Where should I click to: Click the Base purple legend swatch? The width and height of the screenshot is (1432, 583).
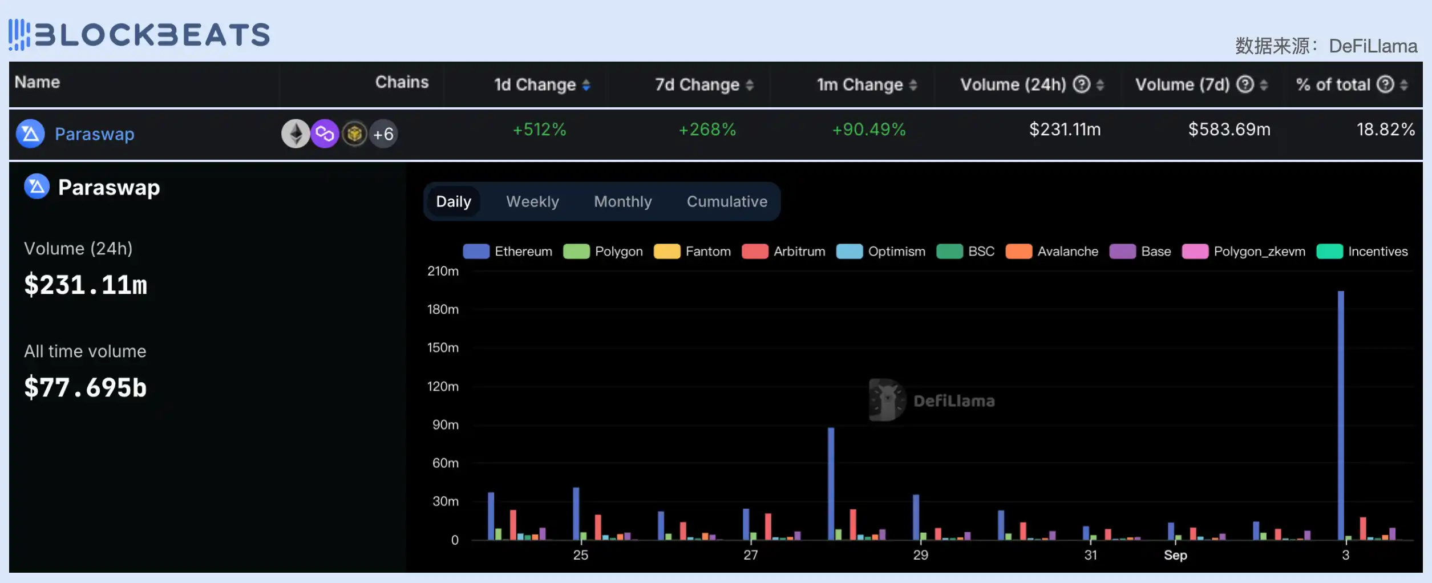click(x=1122, y=252)
